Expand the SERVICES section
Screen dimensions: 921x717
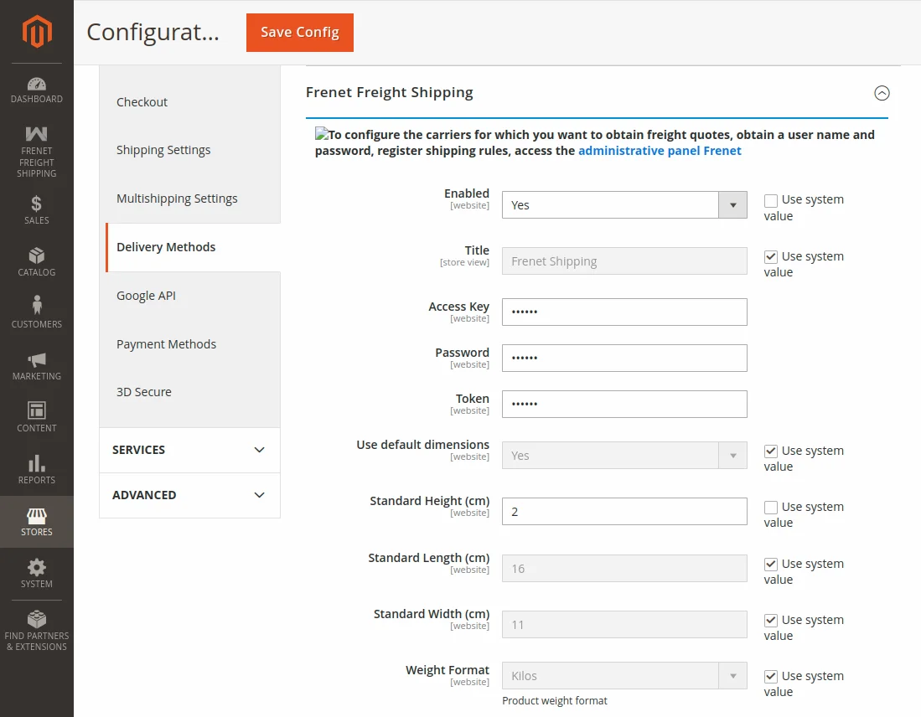[189, 450]
